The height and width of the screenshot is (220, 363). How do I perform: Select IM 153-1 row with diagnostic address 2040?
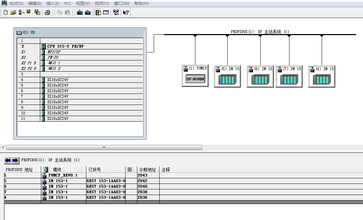tap(184, 186)
